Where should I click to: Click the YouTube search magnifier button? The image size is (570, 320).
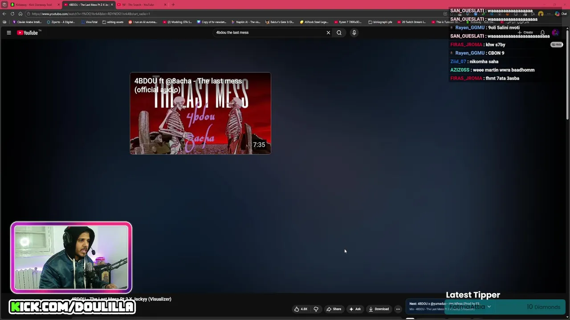pyautogui.click(x=339, y=32)
